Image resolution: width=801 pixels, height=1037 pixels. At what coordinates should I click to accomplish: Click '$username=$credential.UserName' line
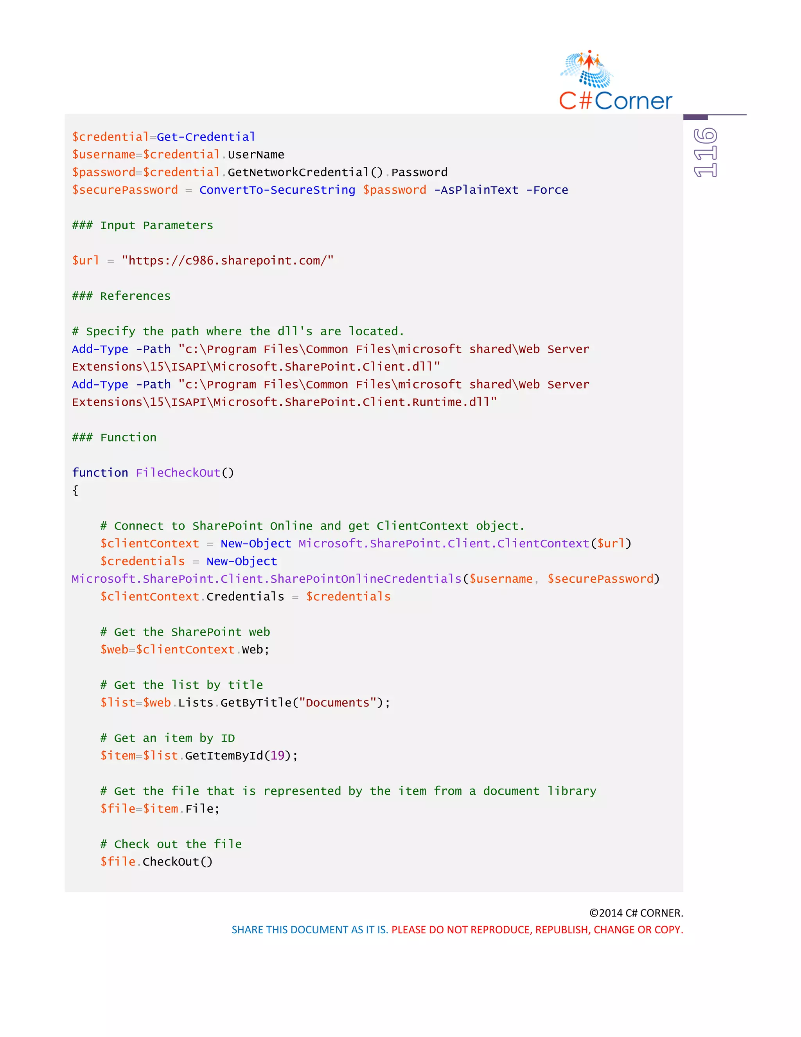(x=178, y=154)
